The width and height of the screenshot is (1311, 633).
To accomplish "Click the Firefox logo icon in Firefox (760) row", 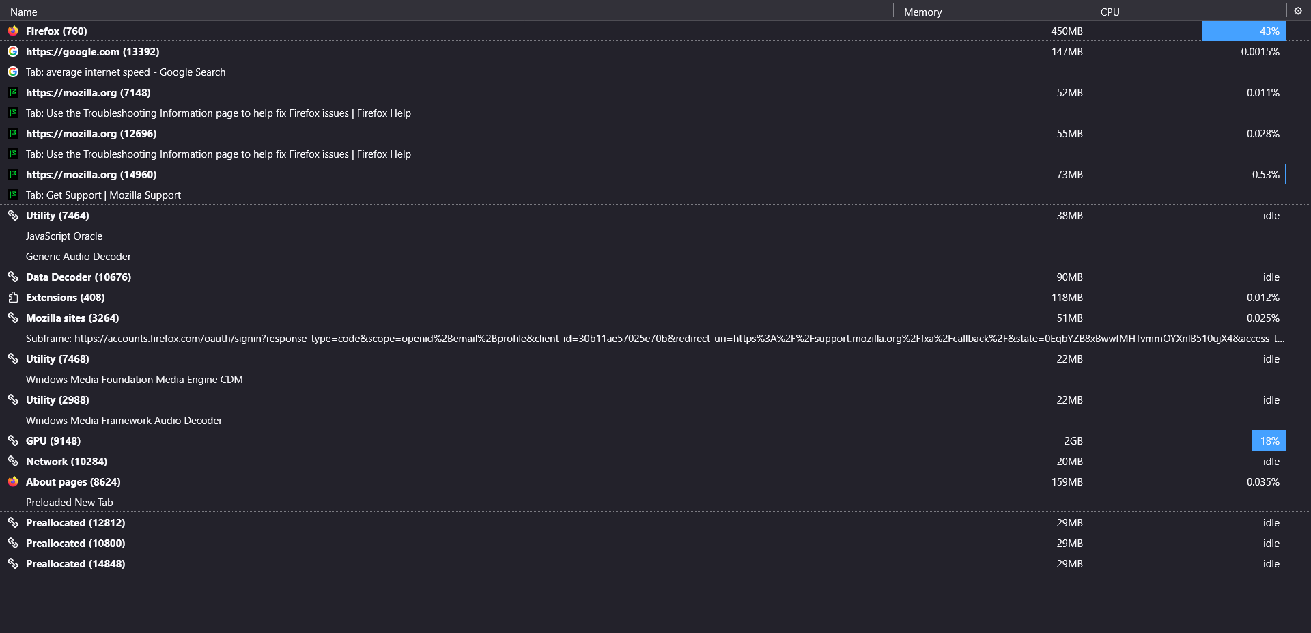I will tap(13, 31).
